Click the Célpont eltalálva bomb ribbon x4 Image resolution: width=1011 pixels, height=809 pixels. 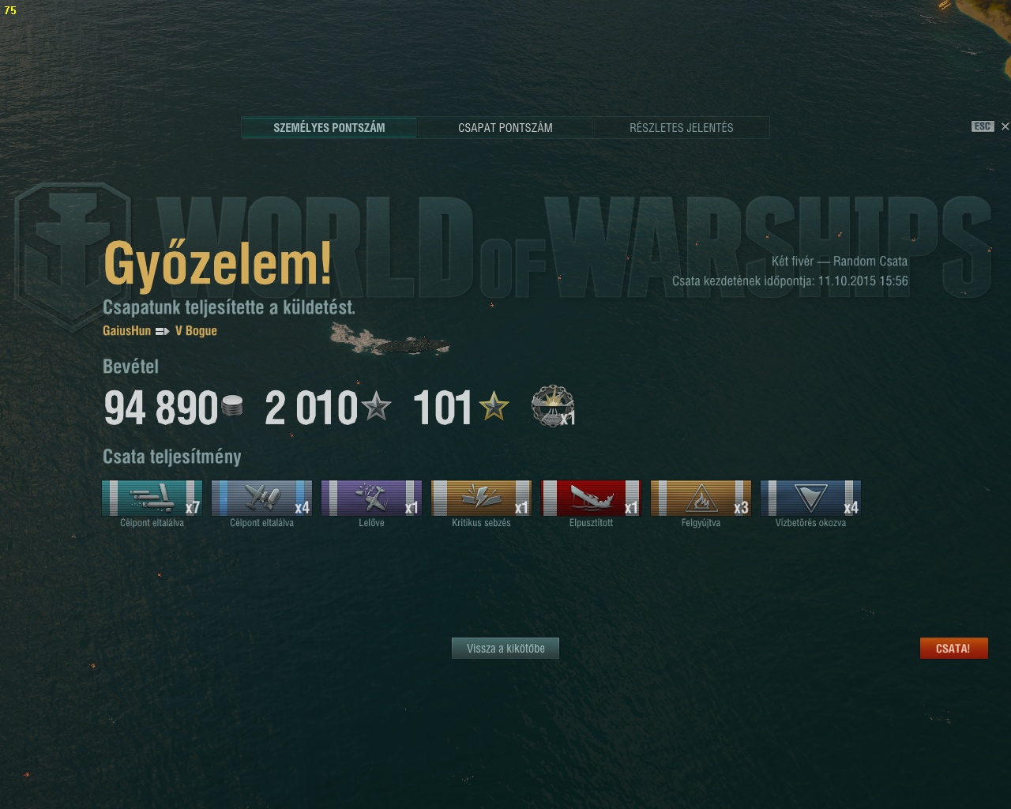point(261,499)
